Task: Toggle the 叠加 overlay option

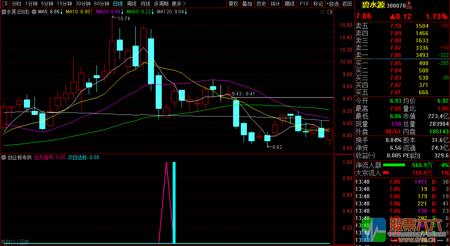Action: 247,4
